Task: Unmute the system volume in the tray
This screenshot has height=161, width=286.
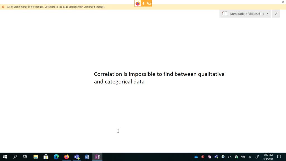Action: click(x=229, y=157)
